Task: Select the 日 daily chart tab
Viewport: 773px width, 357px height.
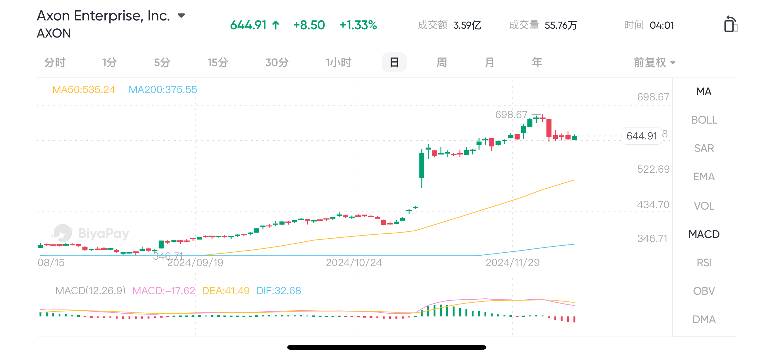Action: pyautogui.click(x=394, y=63)
